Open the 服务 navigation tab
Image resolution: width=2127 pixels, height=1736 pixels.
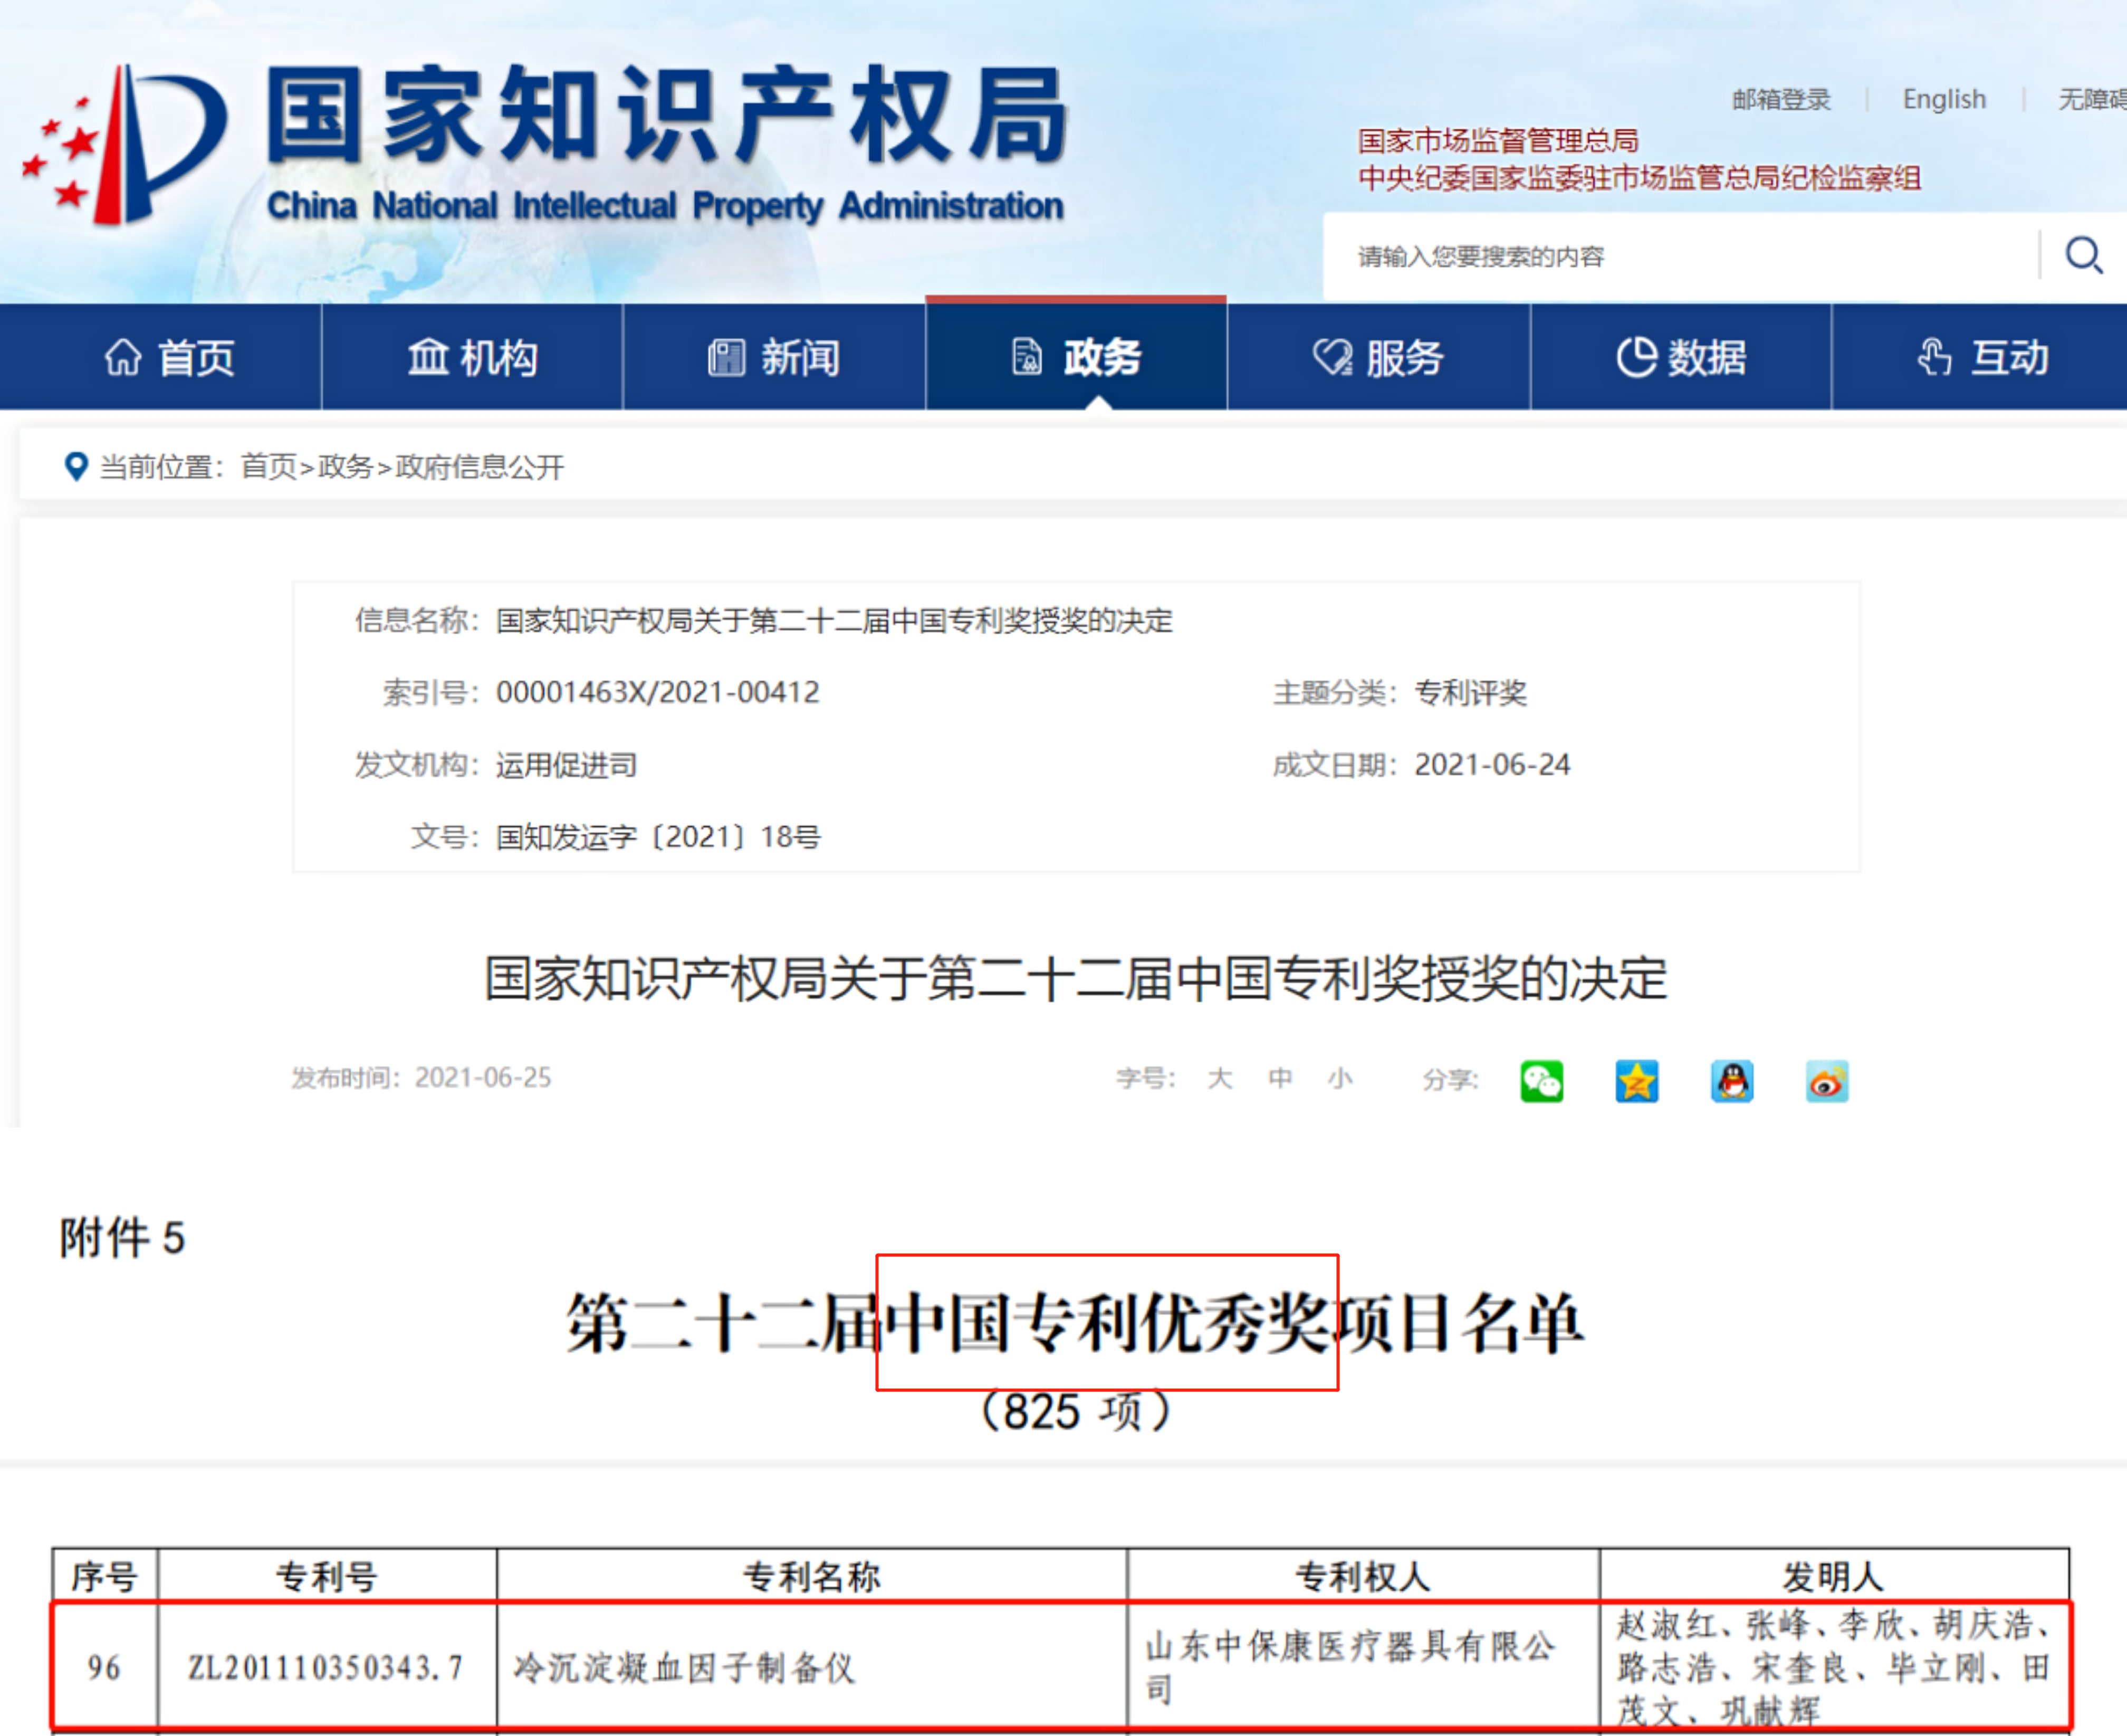[x=1378, y=357]
